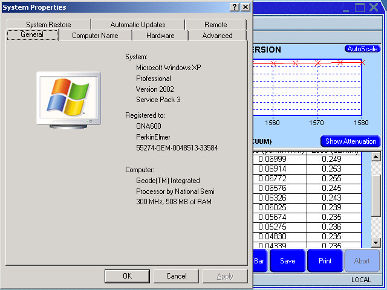Click the 300 MHz, 508 MB of RAM text

(x=174, y=202)
